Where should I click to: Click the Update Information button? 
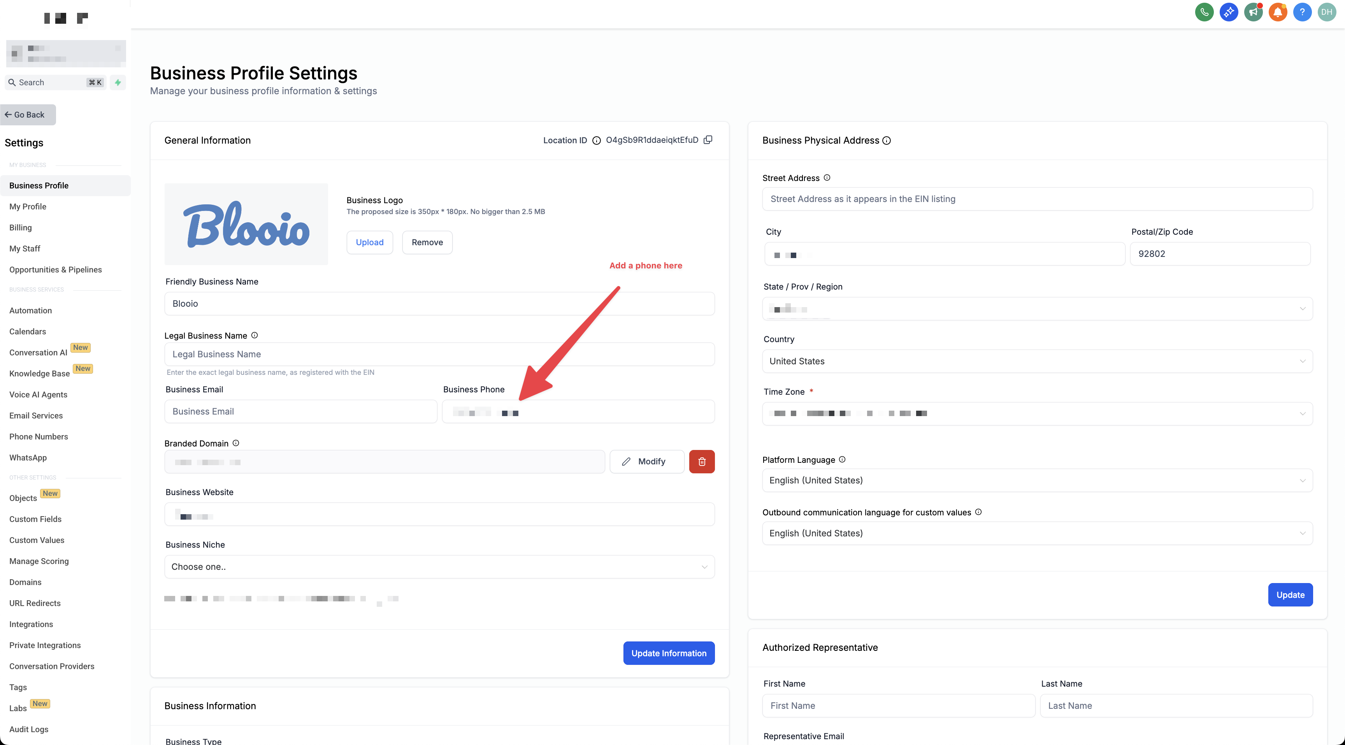pos(668,653)
